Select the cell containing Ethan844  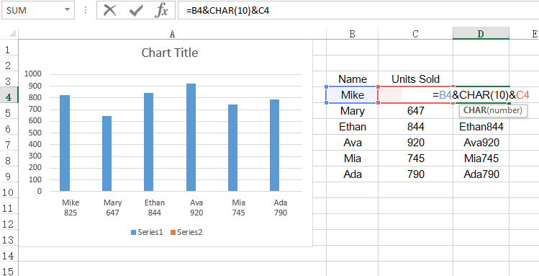[x=481, y=127]
